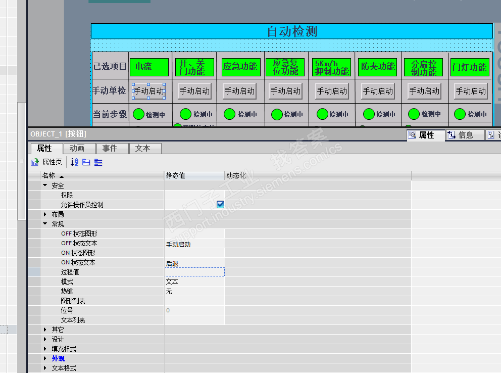Select the 防夹功能 green indicator
The image size is (501, 373).
[x=378, y=67]
